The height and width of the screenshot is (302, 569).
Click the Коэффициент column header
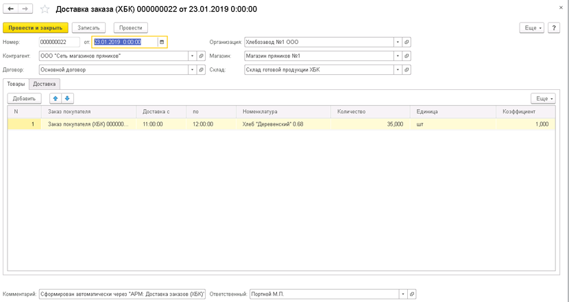[525, 112]
